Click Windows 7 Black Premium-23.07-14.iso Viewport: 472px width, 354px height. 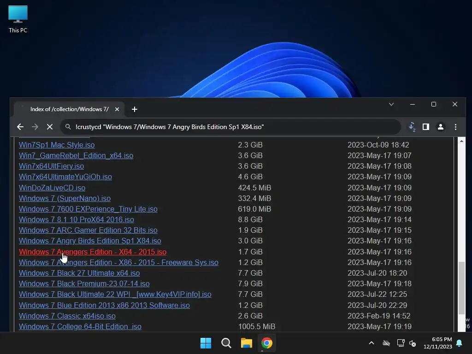tap(84, 283)
